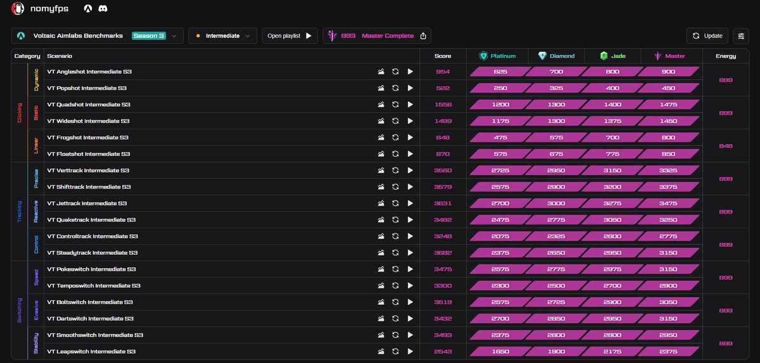
Task: Click the VT Jettrack Intermediate S3 scenario name
Action: (x=87, y=203)
